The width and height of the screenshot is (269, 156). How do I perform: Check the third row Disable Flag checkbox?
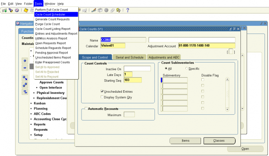(x=203, y=91)
